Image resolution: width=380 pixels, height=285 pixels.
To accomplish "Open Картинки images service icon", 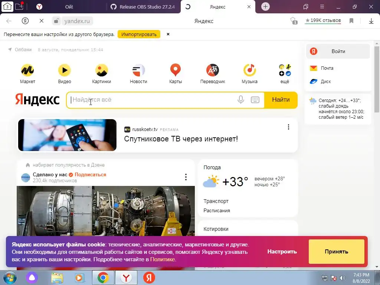I will [101, 74].
